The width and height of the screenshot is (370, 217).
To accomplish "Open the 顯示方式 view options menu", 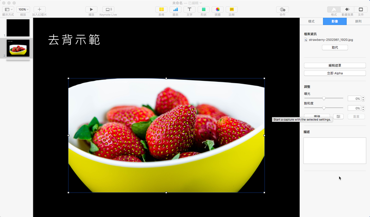I will pyautogui.click(x=9, y=9).
